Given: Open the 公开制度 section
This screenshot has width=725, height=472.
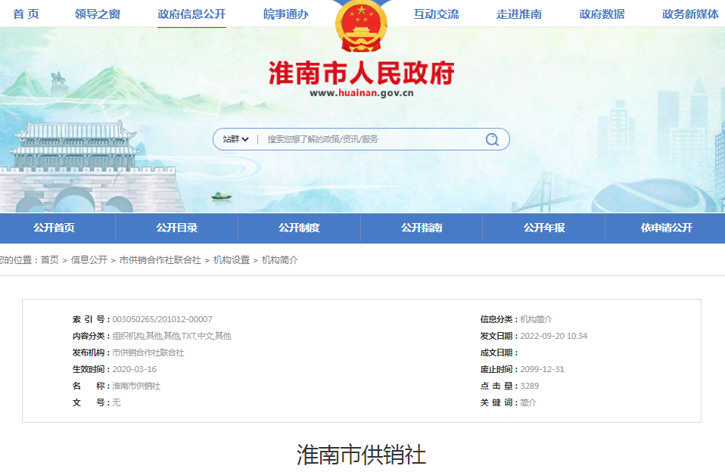Looking at the screenshot, I should click(x=298, y=228).
